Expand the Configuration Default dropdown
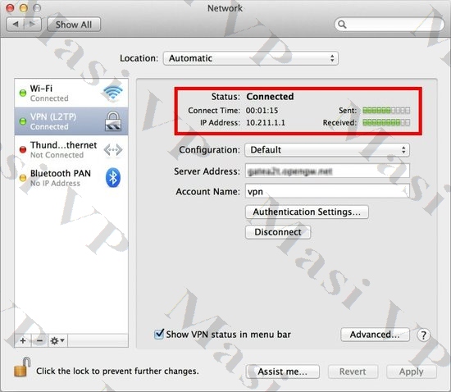Image resolution: width=451 pixels, height=392 pixels. tap(327, 150)
